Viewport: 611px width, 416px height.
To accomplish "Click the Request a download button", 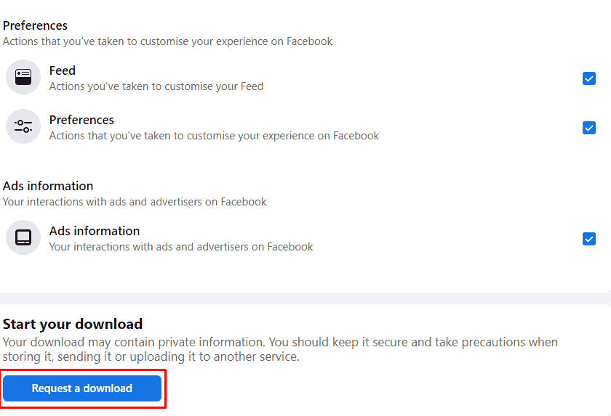I will [x=82, y=388].
